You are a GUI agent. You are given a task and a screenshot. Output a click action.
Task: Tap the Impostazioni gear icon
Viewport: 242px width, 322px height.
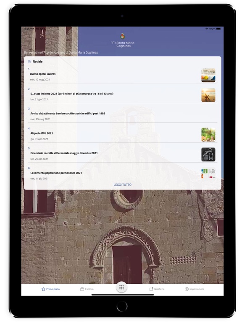(x=187, y=289)
